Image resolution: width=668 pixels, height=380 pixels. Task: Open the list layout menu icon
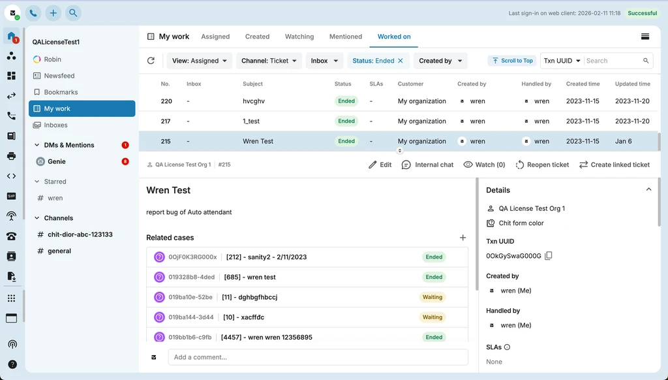click(645, 37)
